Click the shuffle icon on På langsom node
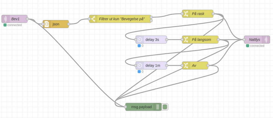This screenshot has width=273, height=118. (186, 40)
